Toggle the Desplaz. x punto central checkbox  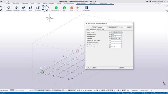(x=110, y=43)
